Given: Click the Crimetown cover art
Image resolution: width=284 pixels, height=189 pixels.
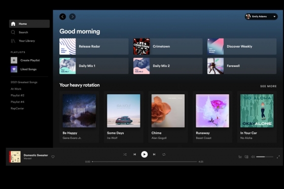Looking at the screenshot, I should click(141, 47).
